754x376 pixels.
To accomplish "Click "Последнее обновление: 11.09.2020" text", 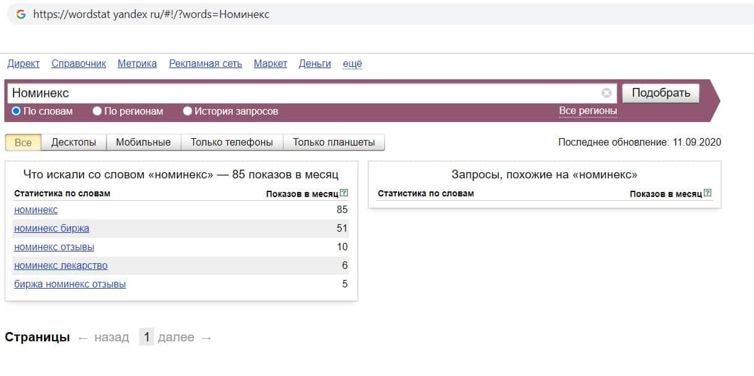I will [x=639, y=142].
